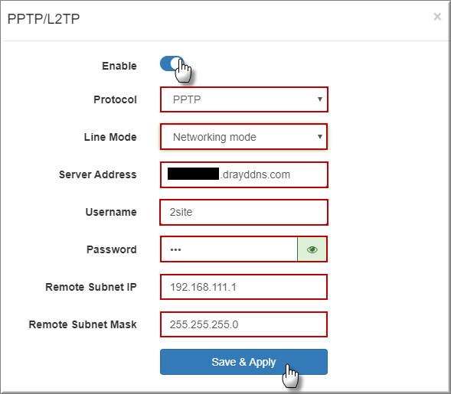Image resolution: width=451 pixels, height=394 pixels.
Task: Expand the Line Mode combo box
Action: (244, 137)
